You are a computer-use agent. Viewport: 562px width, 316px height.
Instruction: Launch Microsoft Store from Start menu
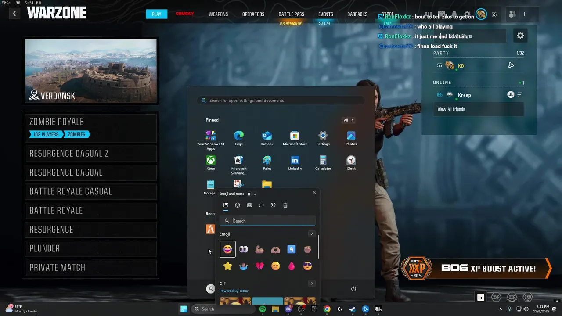pyautogui.click(x=295, y=138)
